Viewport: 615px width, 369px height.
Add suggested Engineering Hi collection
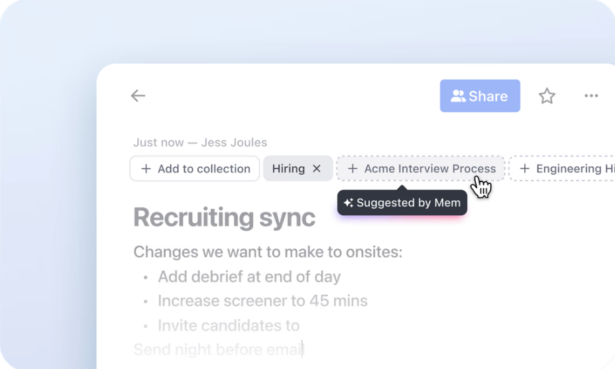562,169
